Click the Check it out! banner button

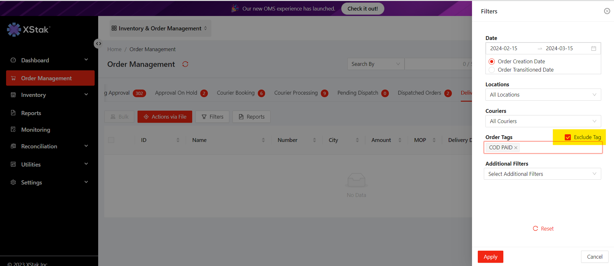tap(363, 9)
